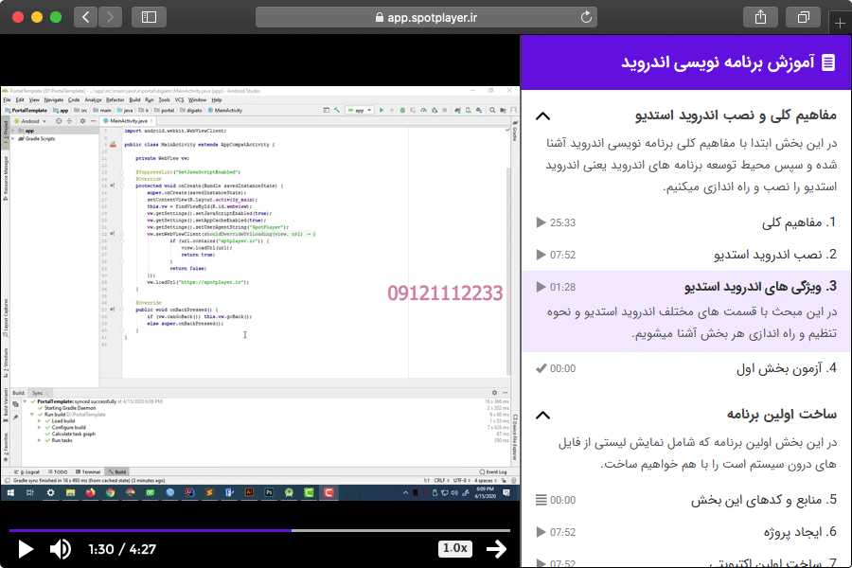Mute the video with the speaker icon
Viewport: 852px width, 568px height.
tap(60, 549)
